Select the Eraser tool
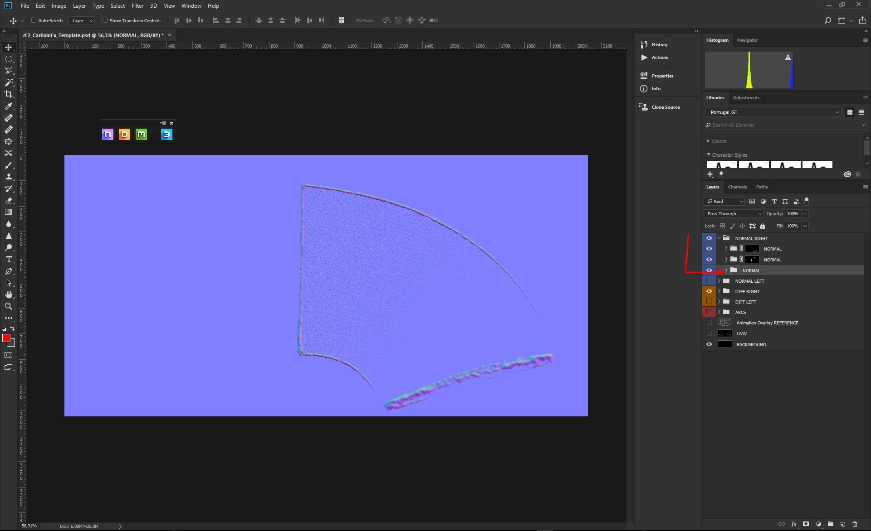Screen dimensions: 871x531 (x=9, y=200)
